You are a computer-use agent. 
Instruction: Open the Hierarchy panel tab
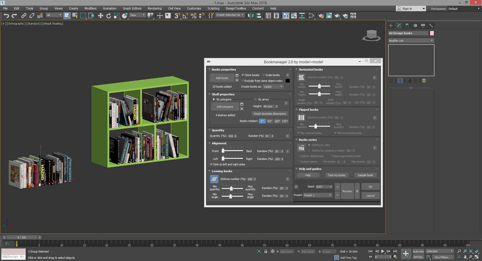tap(407, 26)
